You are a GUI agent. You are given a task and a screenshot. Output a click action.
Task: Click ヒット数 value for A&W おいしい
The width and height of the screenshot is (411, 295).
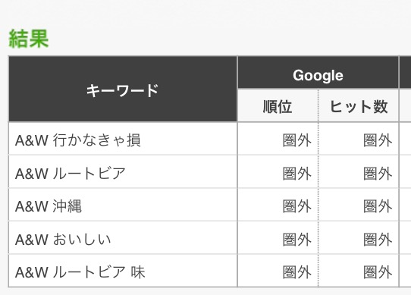click(x=378, y=239)
